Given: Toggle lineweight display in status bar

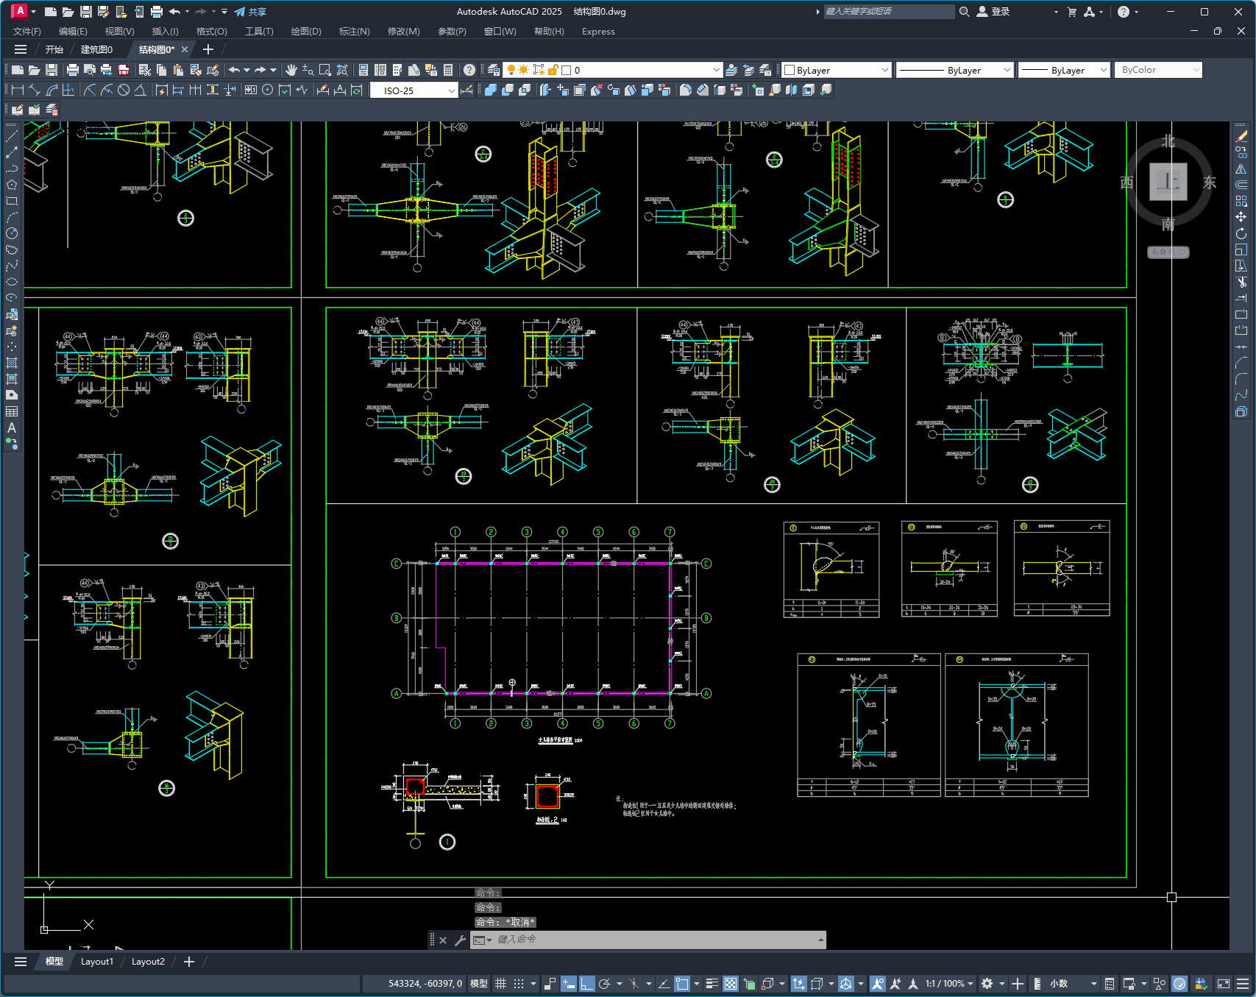Looking at the screenshot, I should pyautogui.click(x=712, y=983).
